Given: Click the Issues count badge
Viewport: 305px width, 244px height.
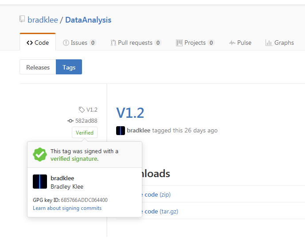Looking at the screenshot, I should pos(93,43).
